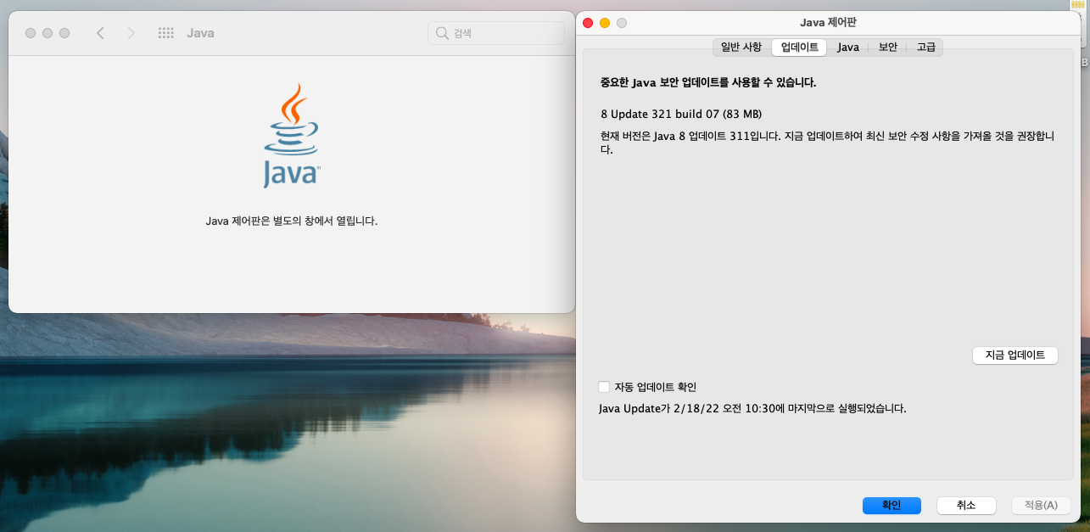Click the 'Java 제어판은 별도의 창에서 열립니다' text
Image resolution: width=1090 pixels, height=532 pixels.
[292, 221]
